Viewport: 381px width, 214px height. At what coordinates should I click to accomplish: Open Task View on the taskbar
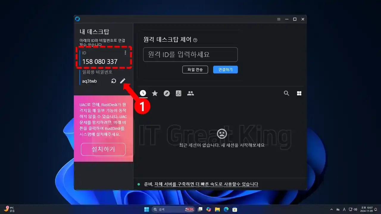click(x=200, y=209)
